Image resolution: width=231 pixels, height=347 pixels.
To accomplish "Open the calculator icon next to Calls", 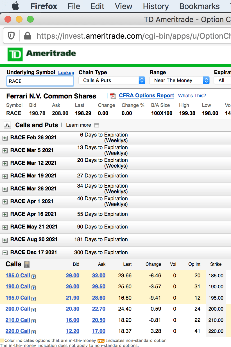I will tap(27, 264).
